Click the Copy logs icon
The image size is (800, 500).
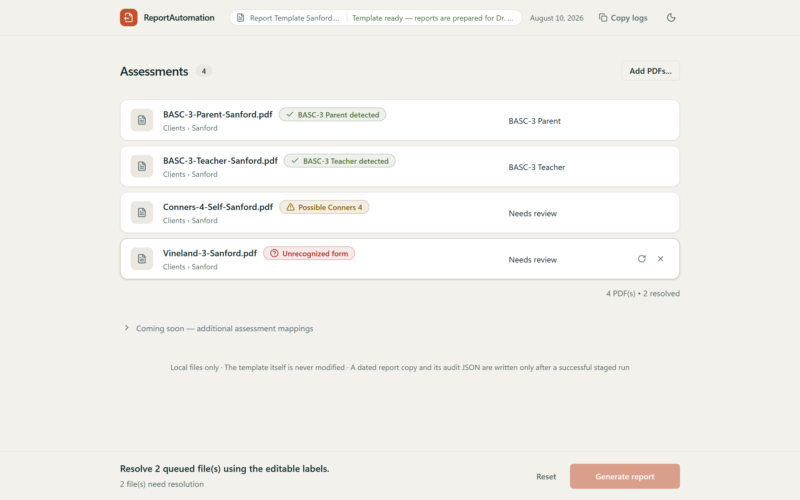[x=603, y=17]
